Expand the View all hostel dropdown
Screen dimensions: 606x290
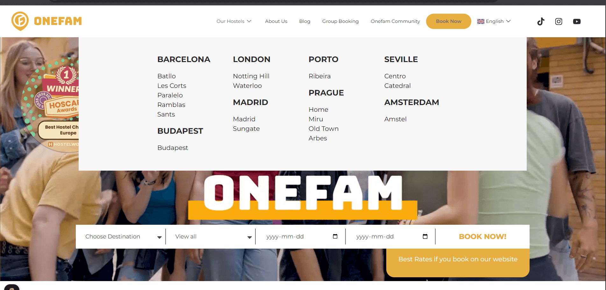click(x=213, y=237)
